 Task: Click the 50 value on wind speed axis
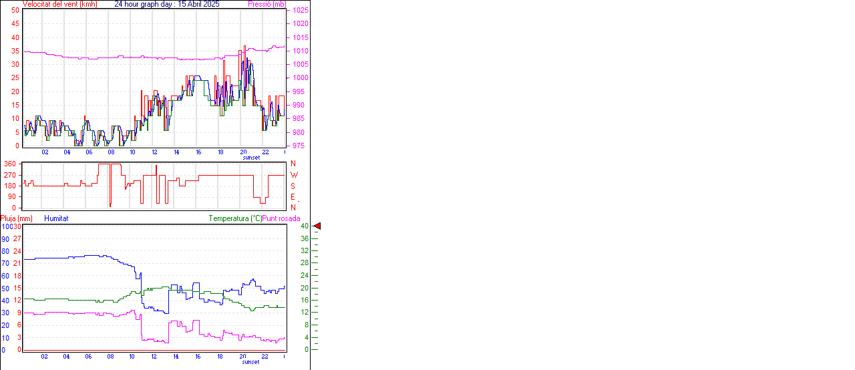click(15, 11)
